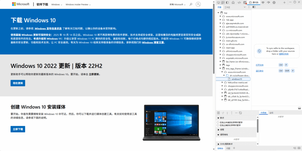Expand the www.microsoft.com node under top
Viewport: 302px width, 151px height.
(220, 17)
